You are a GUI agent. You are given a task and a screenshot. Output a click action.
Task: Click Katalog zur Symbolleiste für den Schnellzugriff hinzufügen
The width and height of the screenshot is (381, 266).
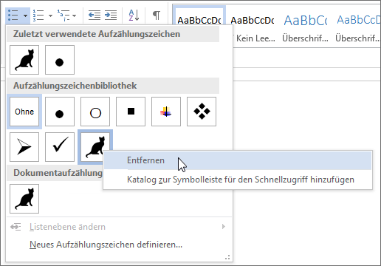238,180
